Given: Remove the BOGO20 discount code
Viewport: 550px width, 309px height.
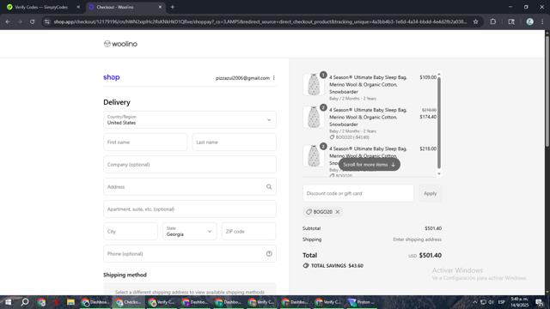Looking at the screenshot, I should pos(338,212).
